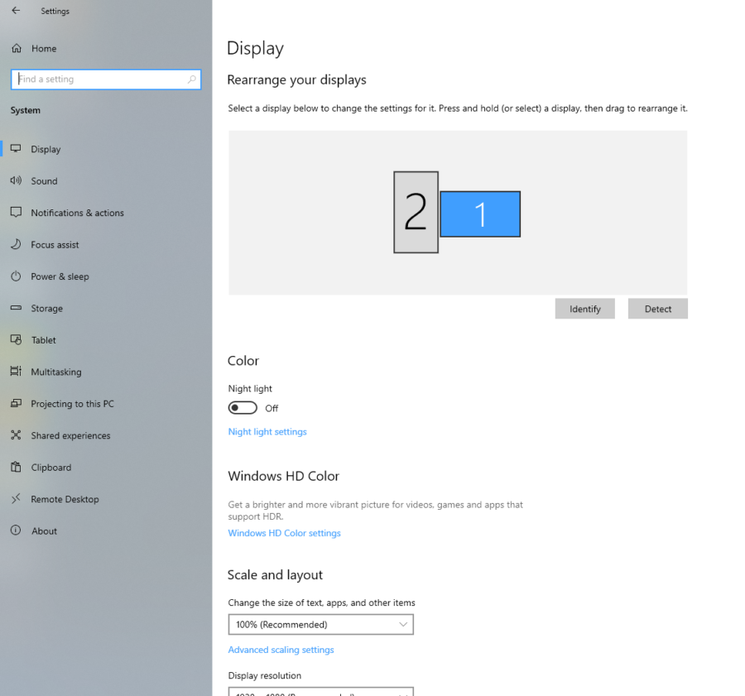Select Focus assist in sidebar
The width and height of the screenshot is (745, 696).
tap(106, 244)
